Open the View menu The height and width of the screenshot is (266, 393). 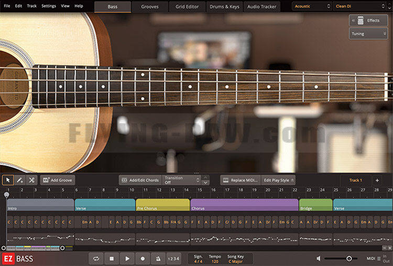[65, 6]
